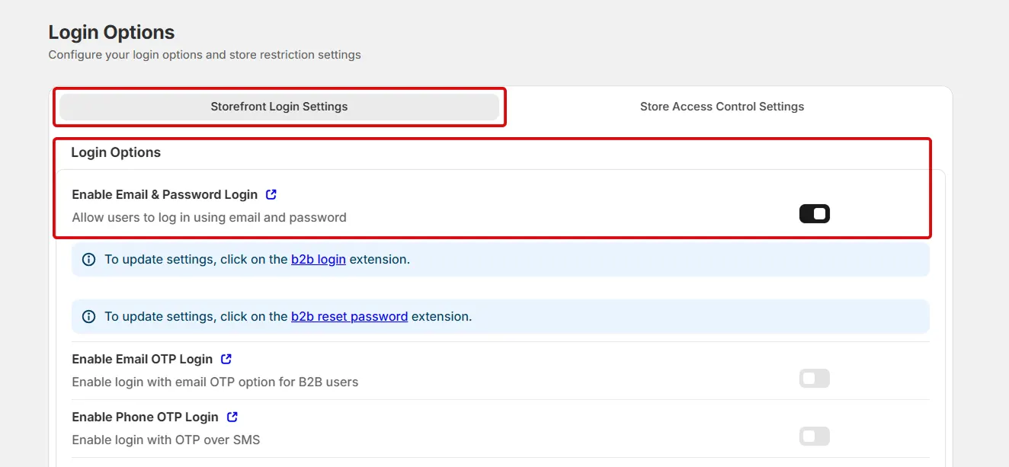1009x467 pixels.
Task: Follow the b2b reset password link
Action: click(x=349, y=316)
